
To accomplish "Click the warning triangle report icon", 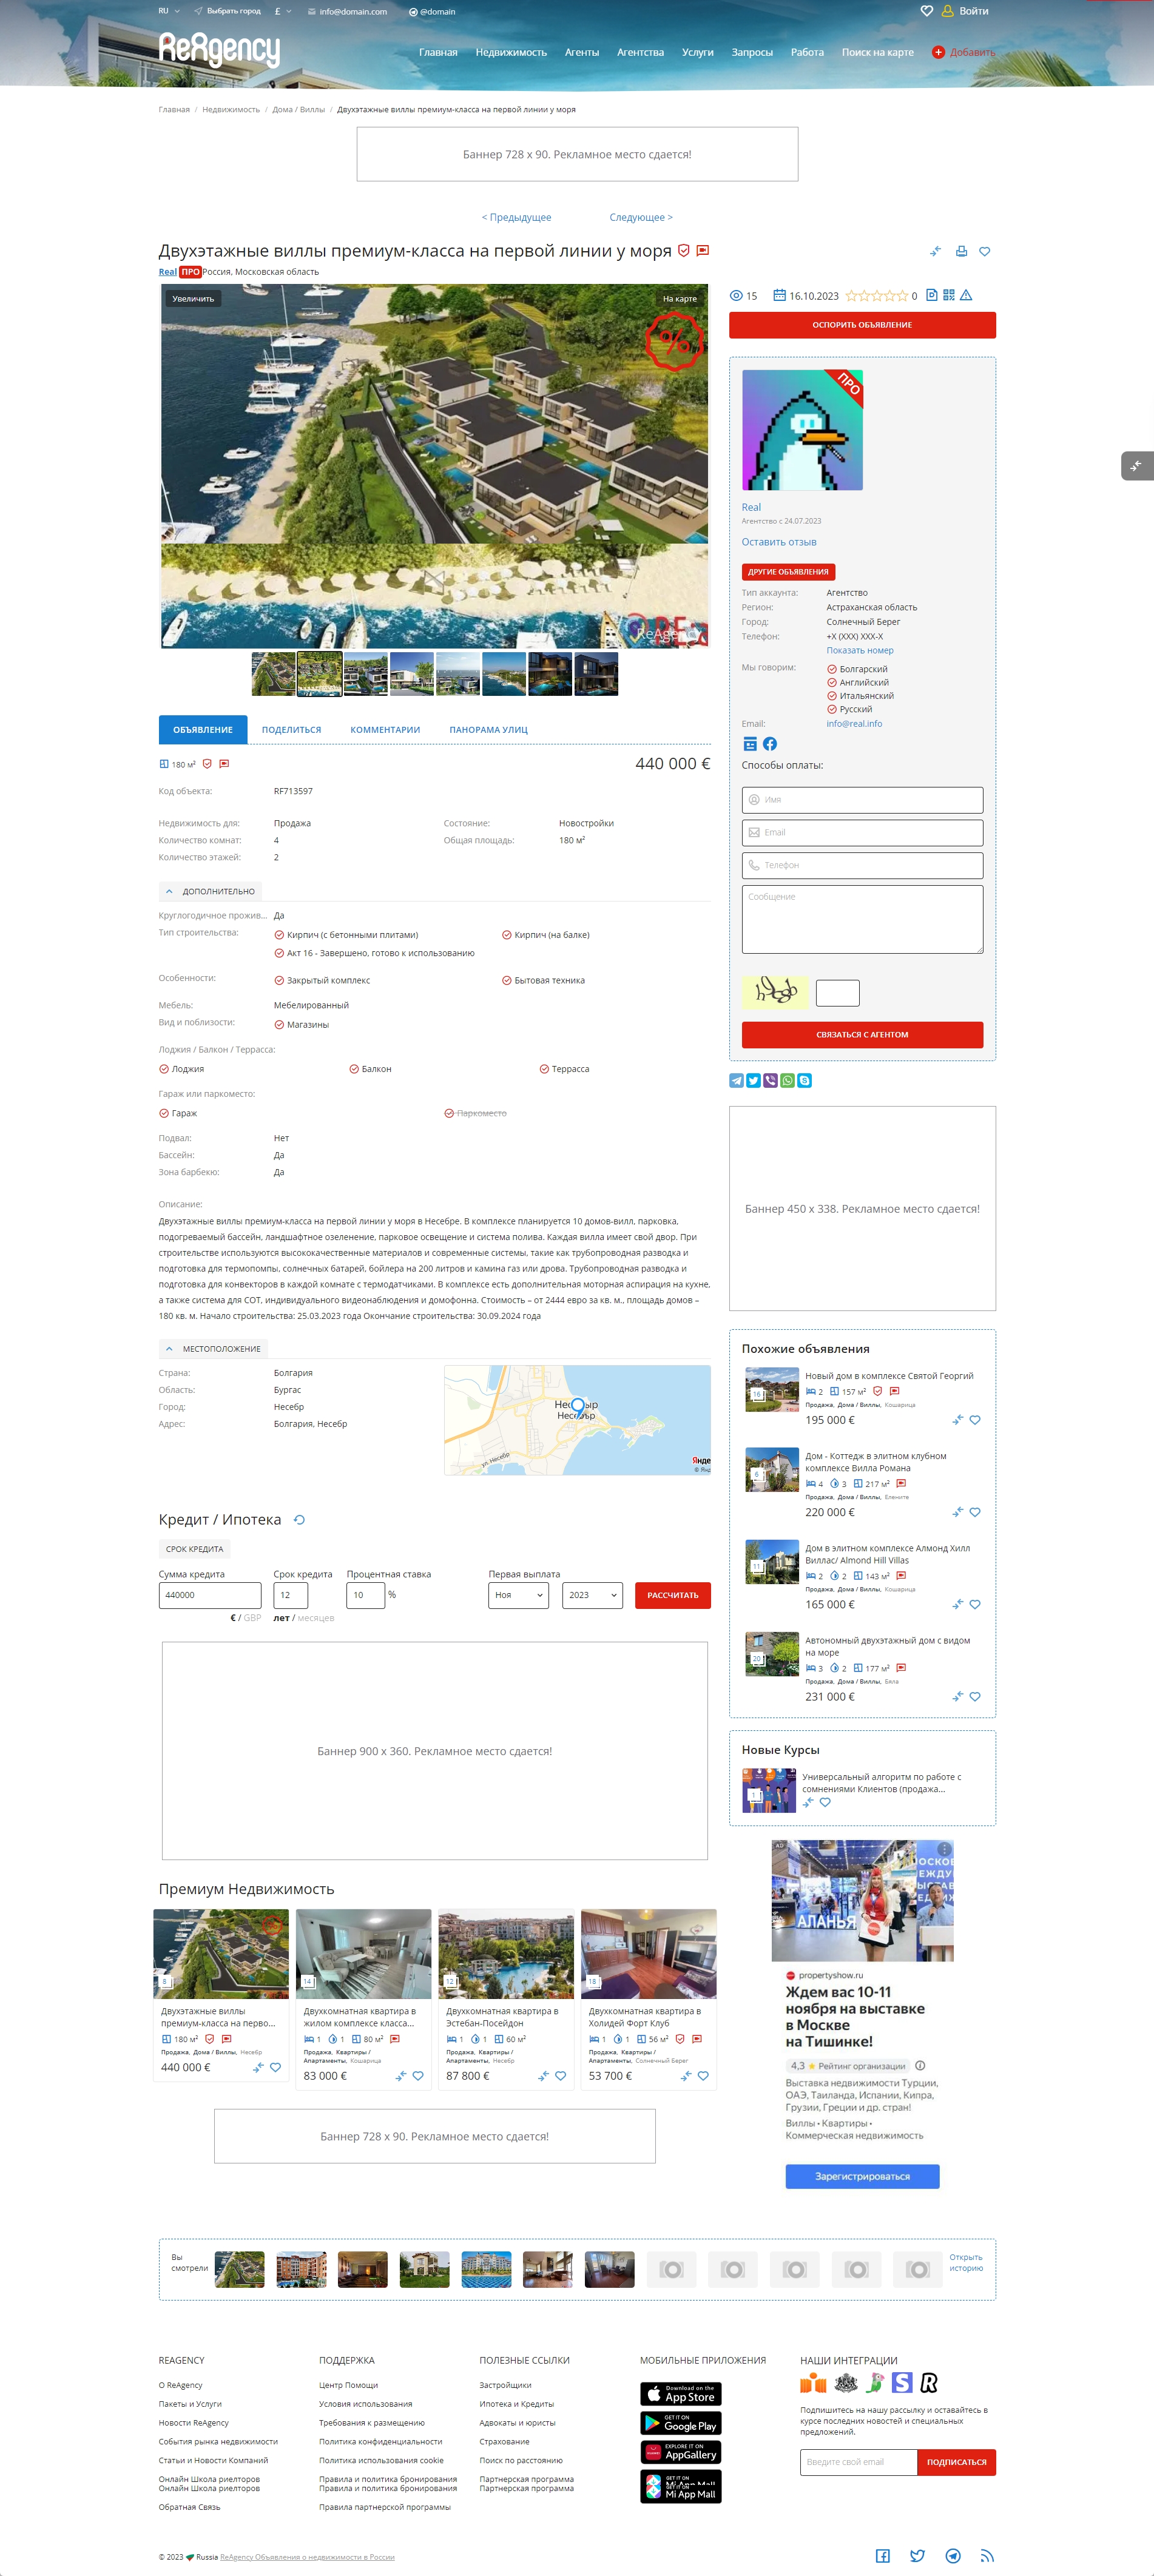I will coord(966,295).
